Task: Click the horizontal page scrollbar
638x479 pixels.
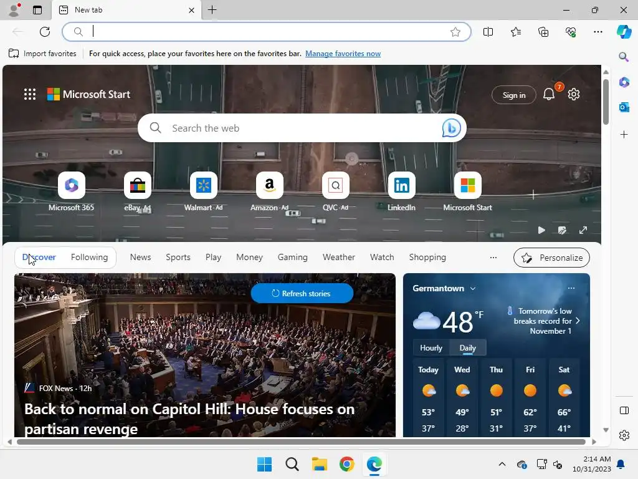Action: point(301,442)
